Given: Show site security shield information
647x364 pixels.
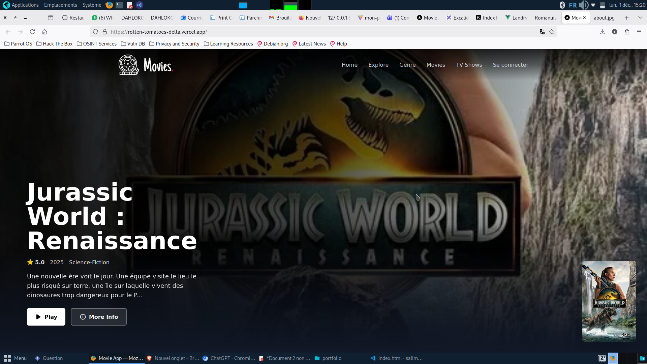Looking at the screenshot, I should coord(95,32).
